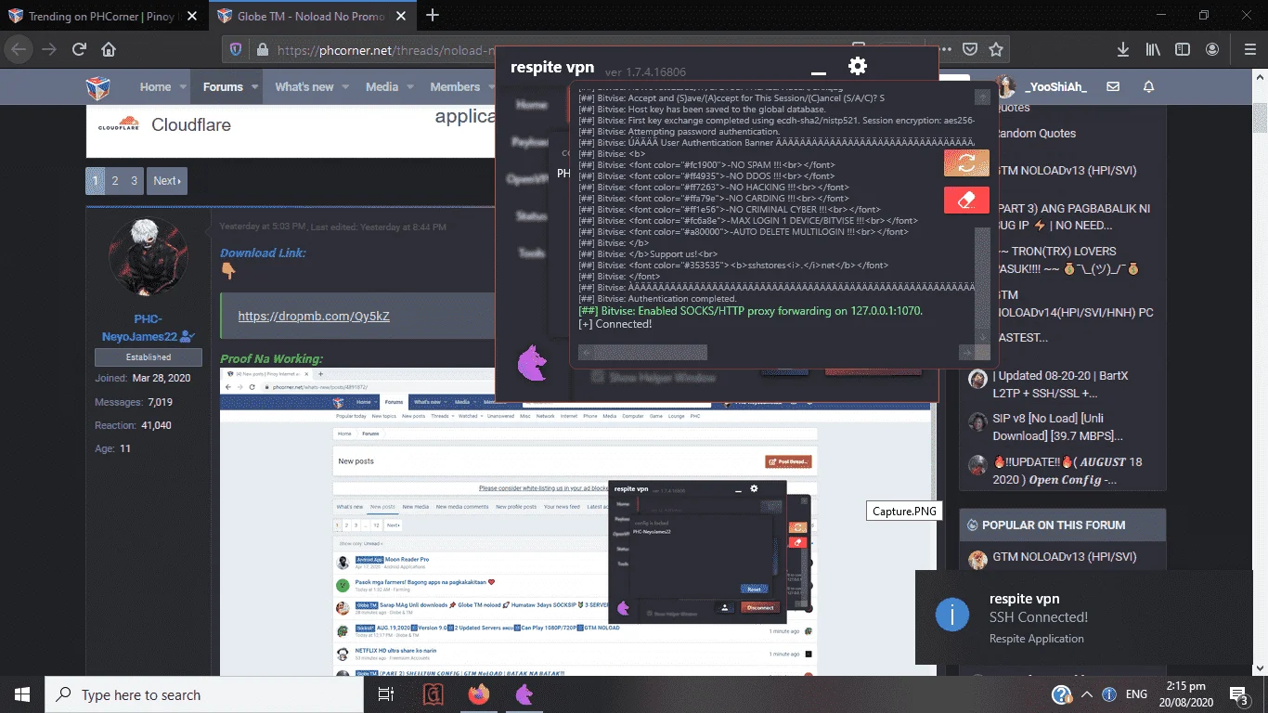This screenshot has height=713, width=1268.
Task: Click the "[+] Connected!" log line
Action: [x=615, y=324]
